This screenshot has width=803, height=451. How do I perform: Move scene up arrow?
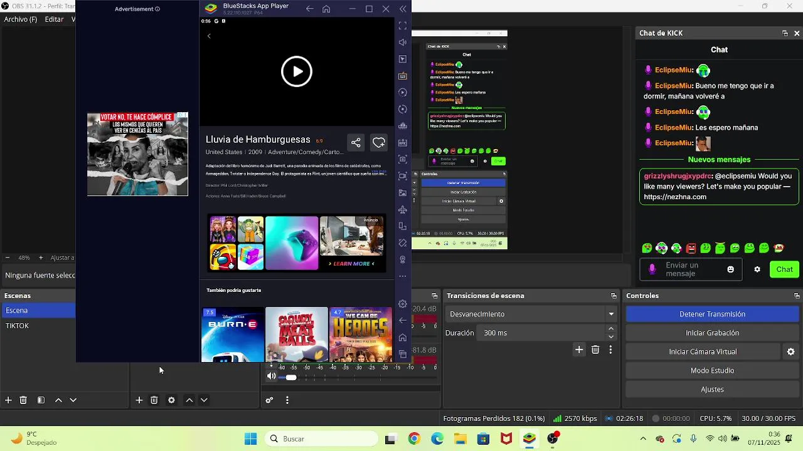(x=58, y=400)
